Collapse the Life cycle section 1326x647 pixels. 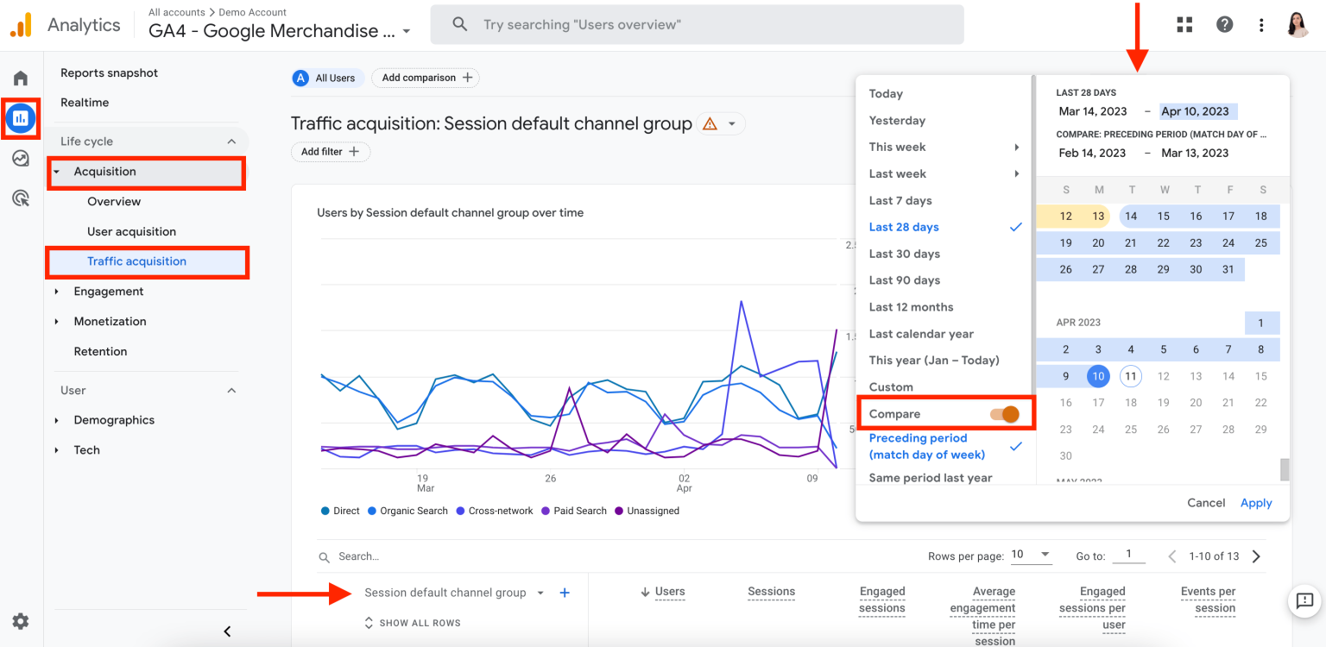pyautogui.click(x=230, y=141)
